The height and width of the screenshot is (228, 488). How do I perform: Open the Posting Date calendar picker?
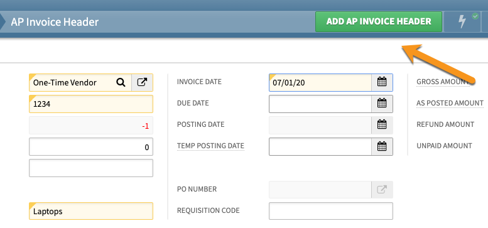pos(382,125)
